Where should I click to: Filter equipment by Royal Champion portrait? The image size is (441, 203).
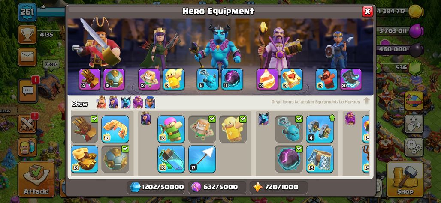coord(150,102)
